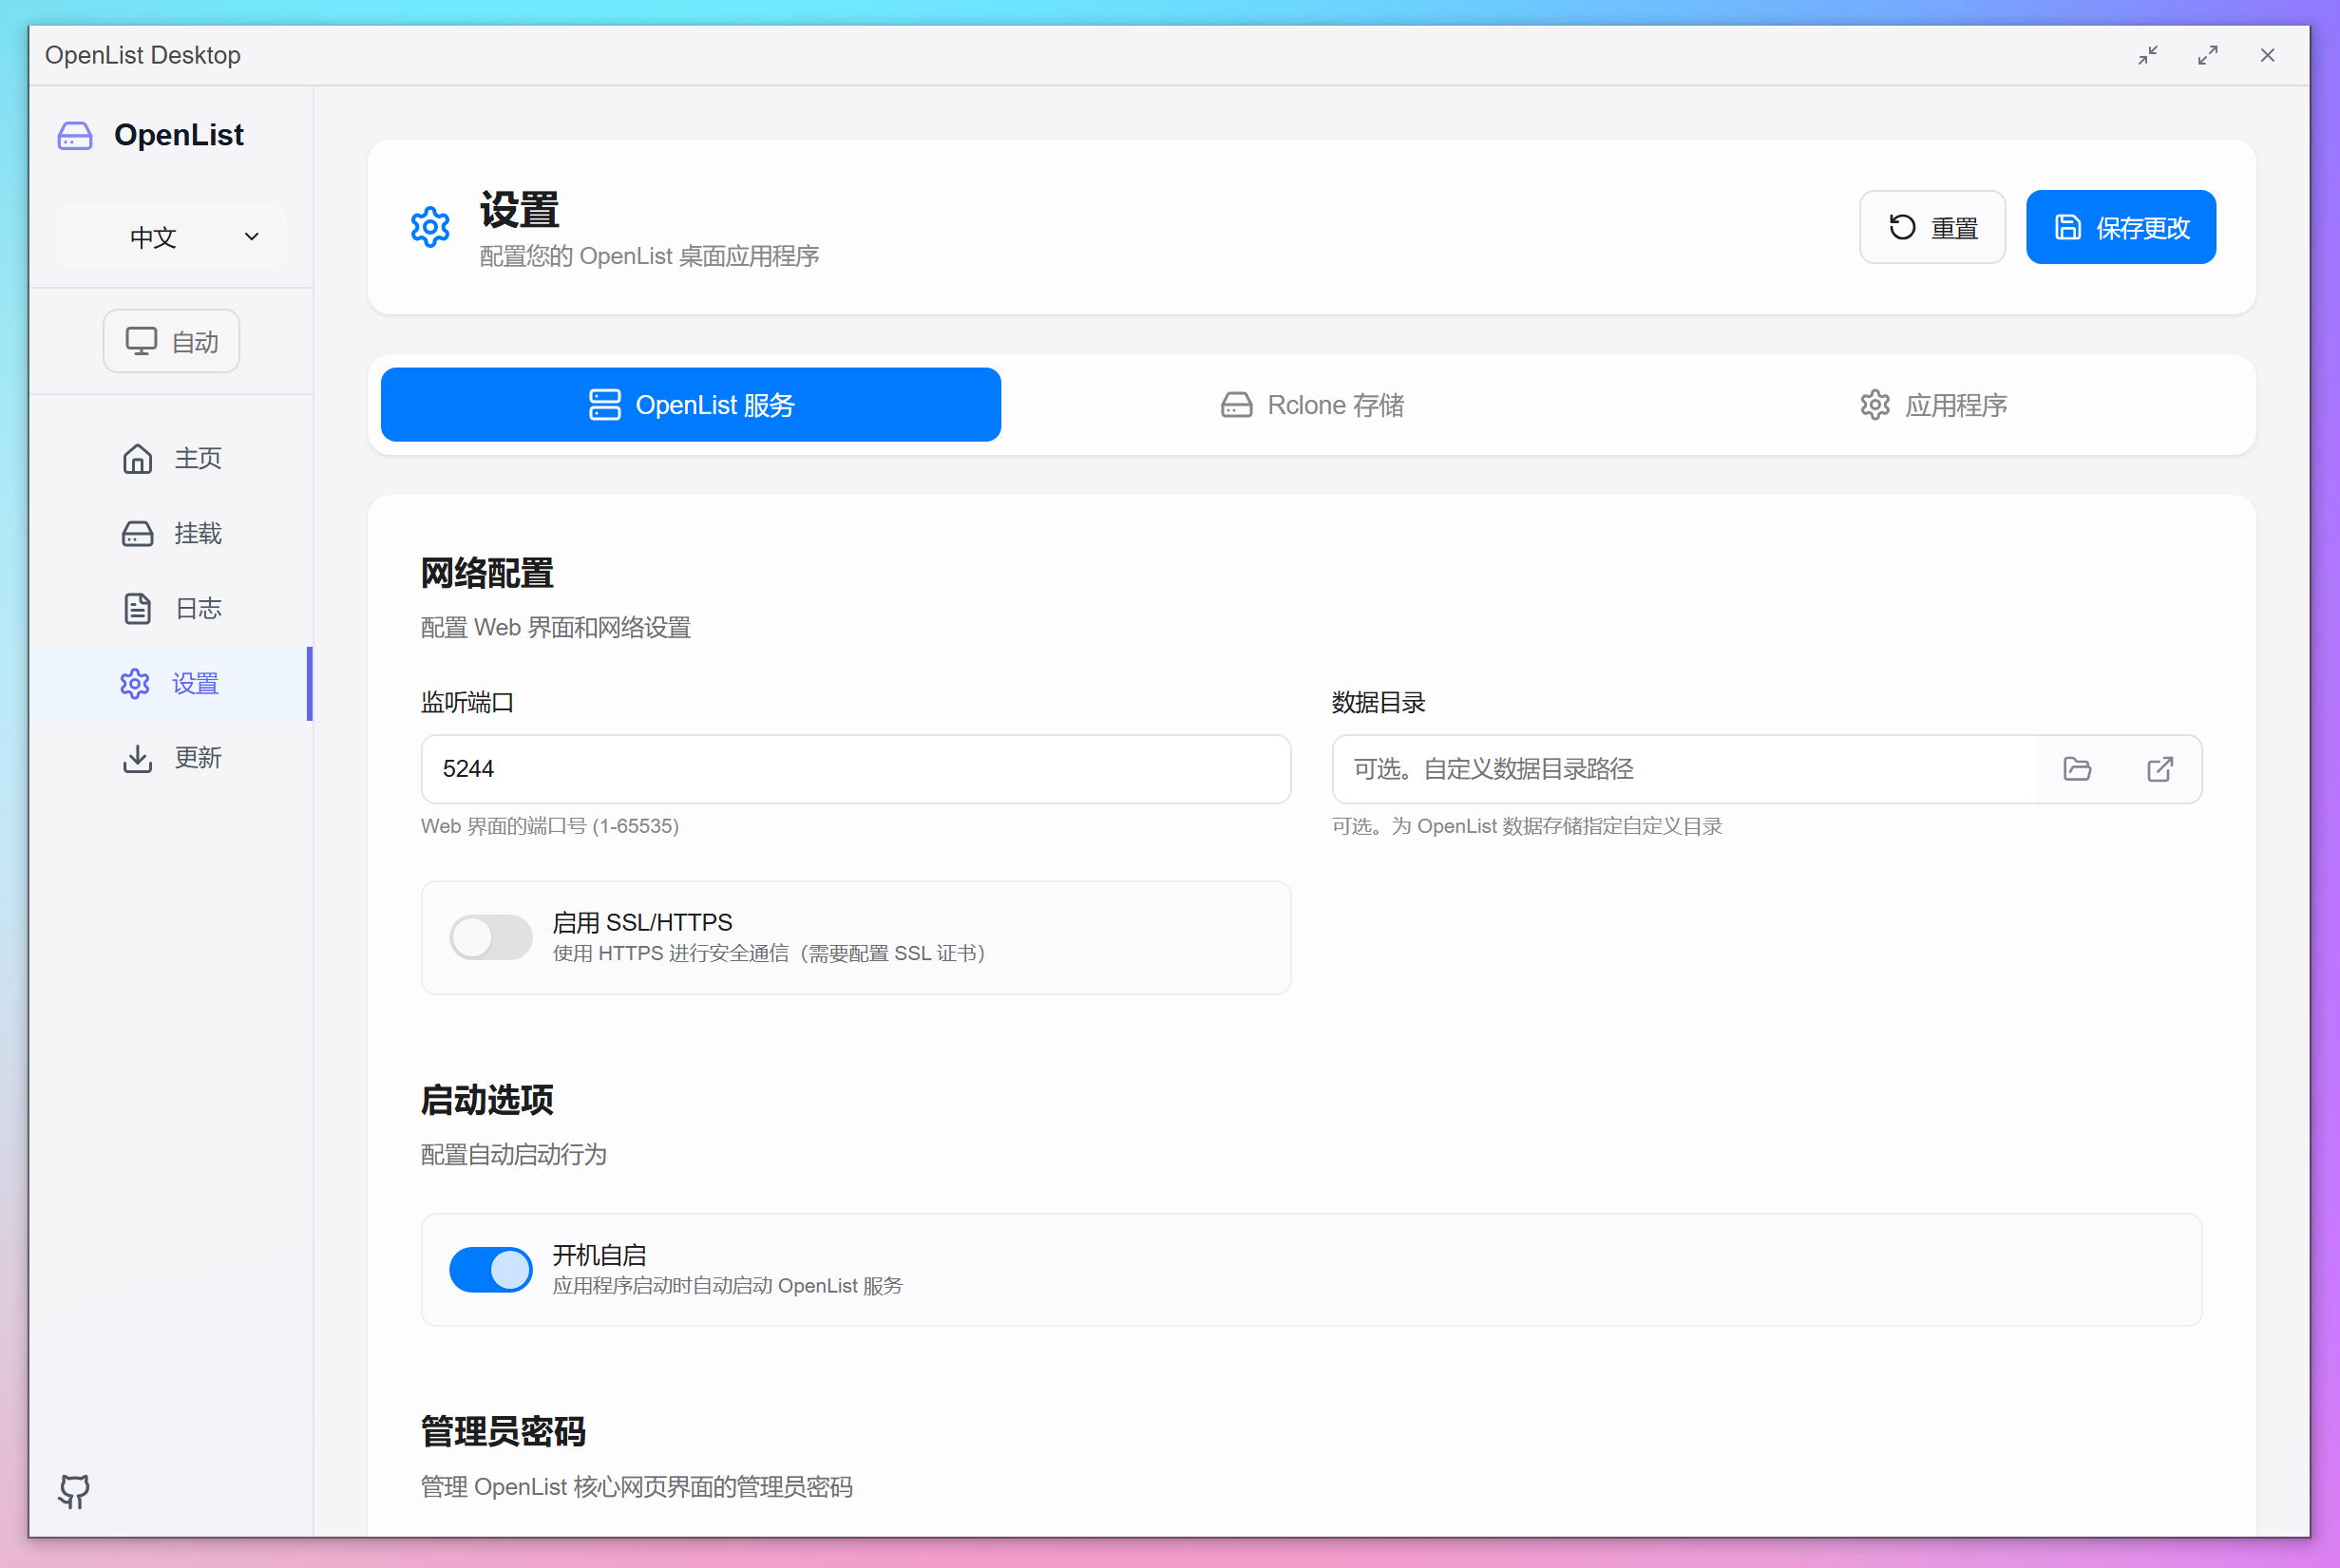The image size is (2340, 1568).
Task: Click the 监听端口 port input field
Action: click(x=855, y=769)
